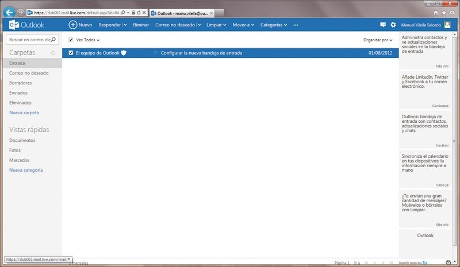This screenshot has width=460, height=267.
Task: Click the Nueva categoría link
Action: 26,170
